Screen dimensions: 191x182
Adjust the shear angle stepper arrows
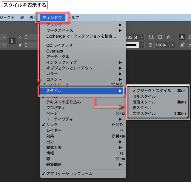point(26,45)
